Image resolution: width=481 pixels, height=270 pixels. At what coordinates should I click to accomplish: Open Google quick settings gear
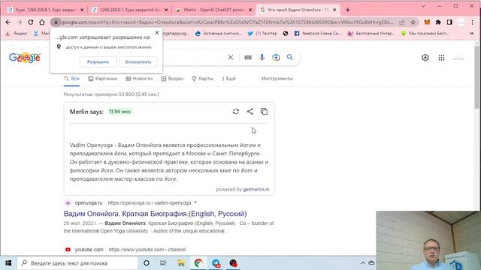(425, 58)
